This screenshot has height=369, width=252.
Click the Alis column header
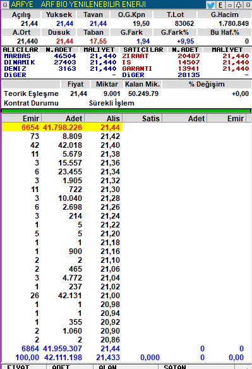tap(104, 118)
